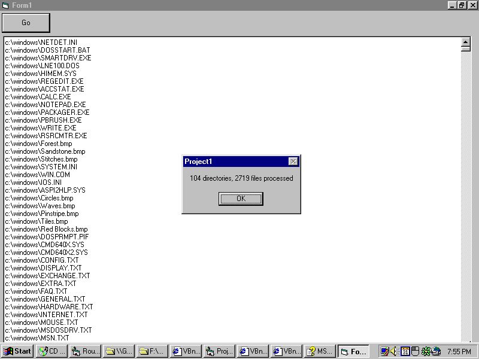
Task: Switch to the MS... help taskbar window
Action: 319,351
